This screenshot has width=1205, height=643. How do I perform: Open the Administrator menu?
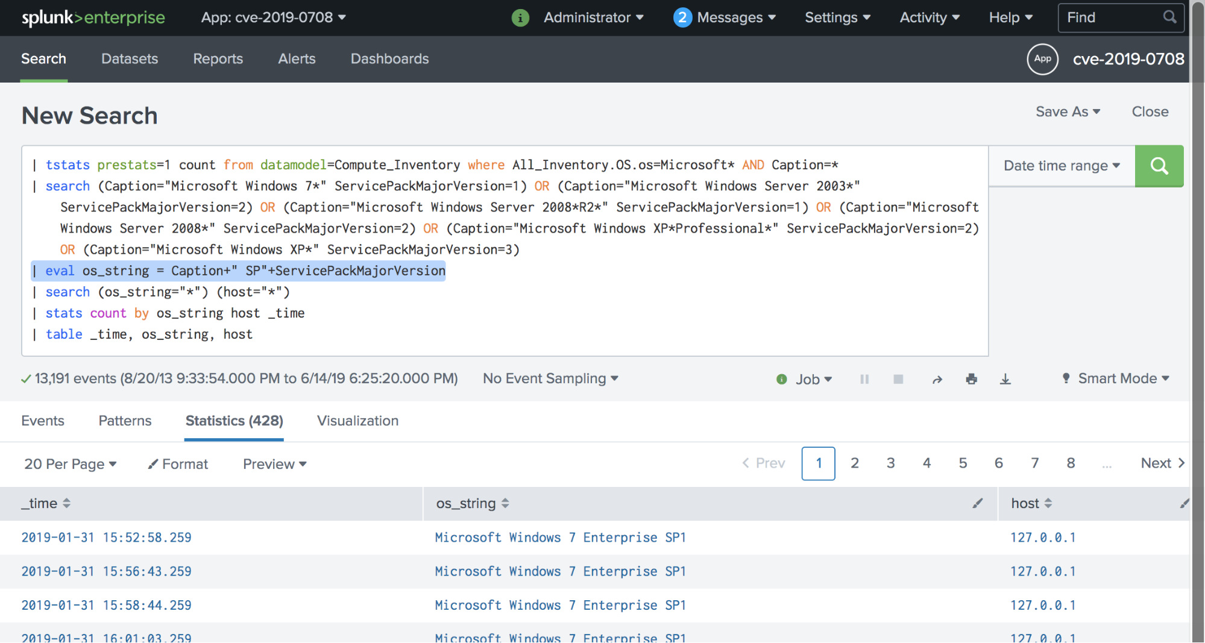tap(594, 17)
